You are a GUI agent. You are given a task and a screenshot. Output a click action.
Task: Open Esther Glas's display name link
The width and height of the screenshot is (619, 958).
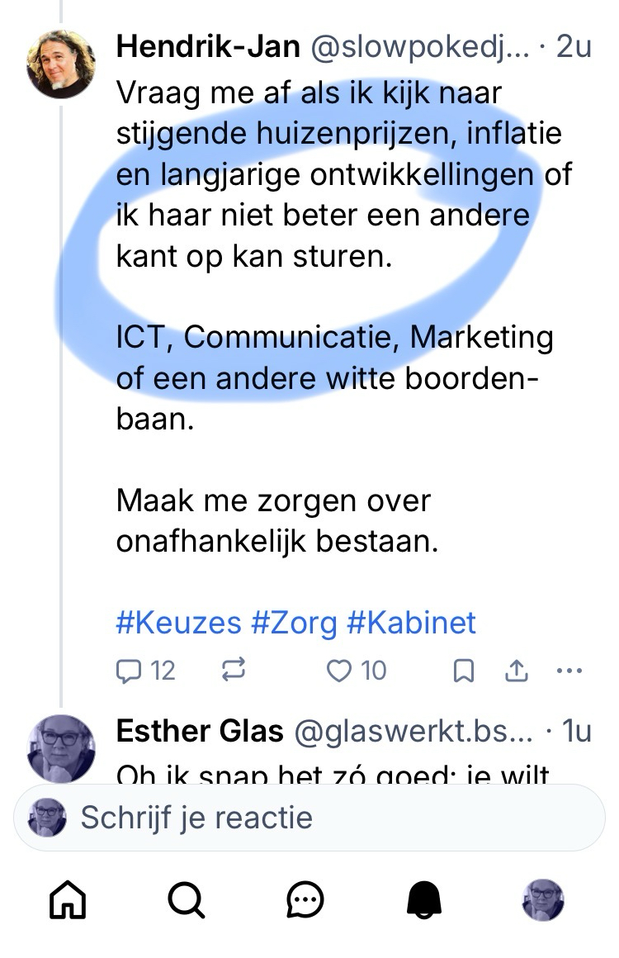pos(200,731)
